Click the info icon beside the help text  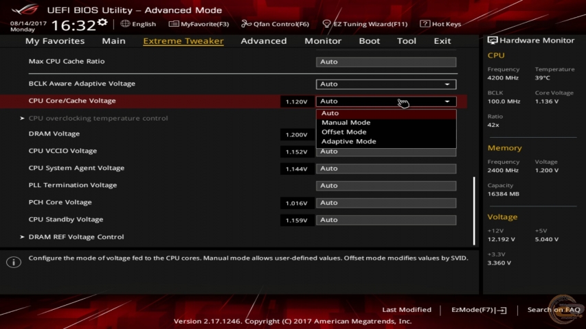[x=14, y=263]
